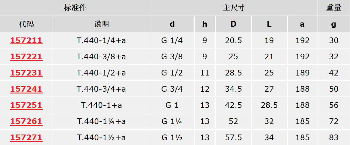Click the 重量 header cell

[334, 8]
